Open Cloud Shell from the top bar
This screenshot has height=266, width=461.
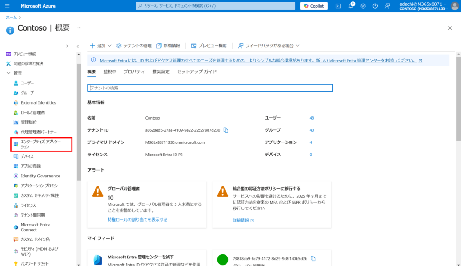(x=339, y=6)
